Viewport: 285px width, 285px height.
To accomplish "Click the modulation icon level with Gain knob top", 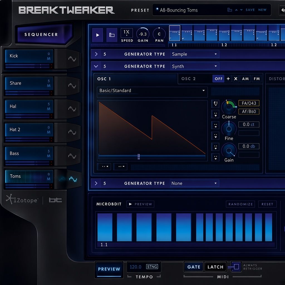I will point(215,147).
